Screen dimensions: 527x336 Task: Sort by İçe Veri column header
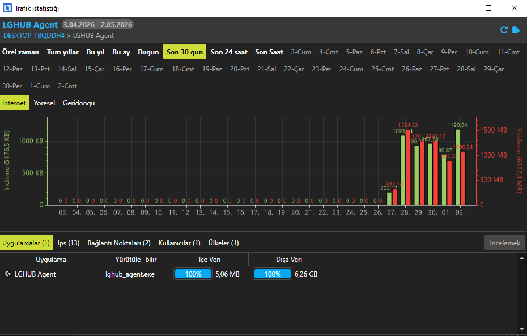point(210,260)
